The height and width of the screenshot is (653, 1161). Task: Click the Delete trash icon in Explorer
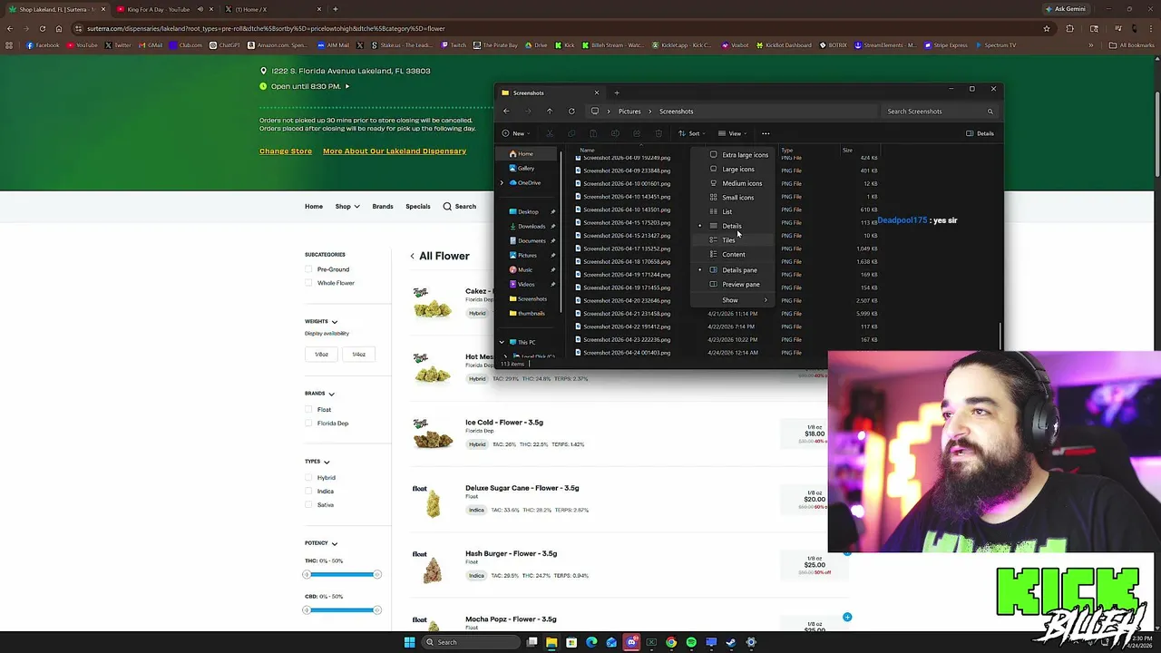tap(659, 133)
